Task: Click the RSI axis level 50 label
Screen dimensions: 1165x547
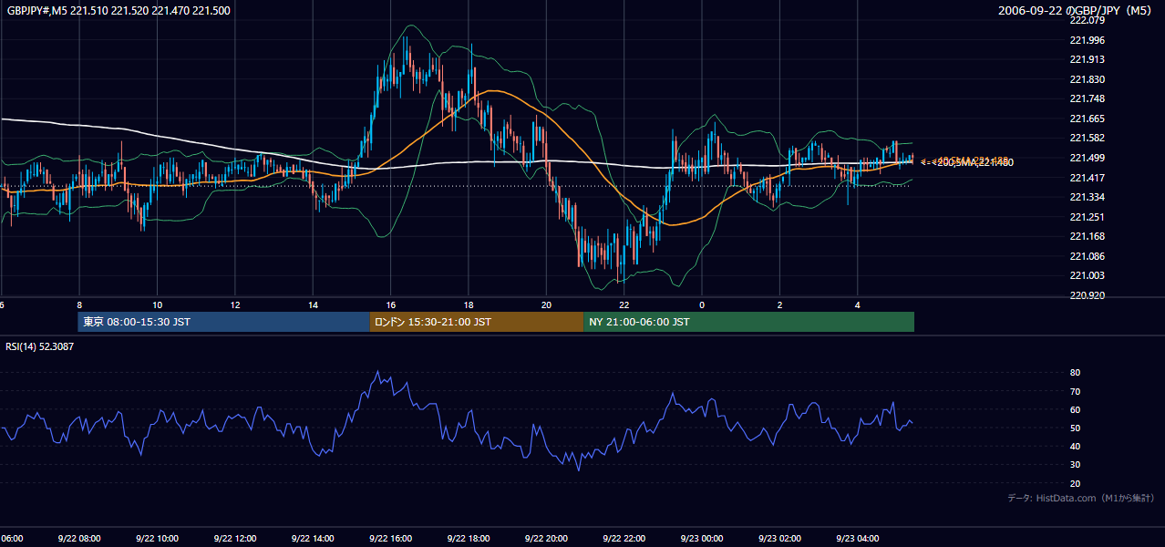Action: pyautogui.click(x=1076, y=428)
